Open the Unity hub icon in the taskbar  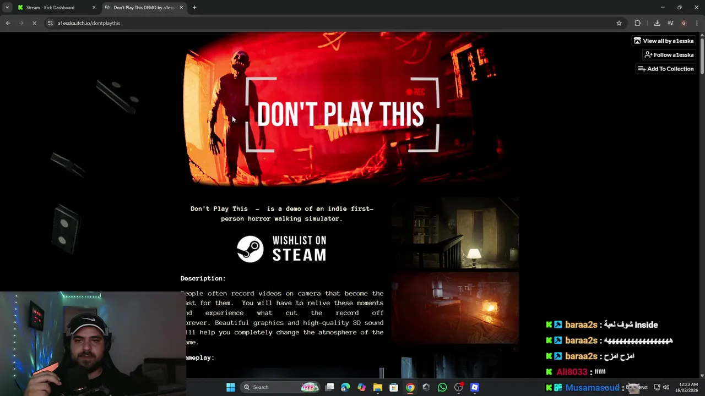point(426,387)
